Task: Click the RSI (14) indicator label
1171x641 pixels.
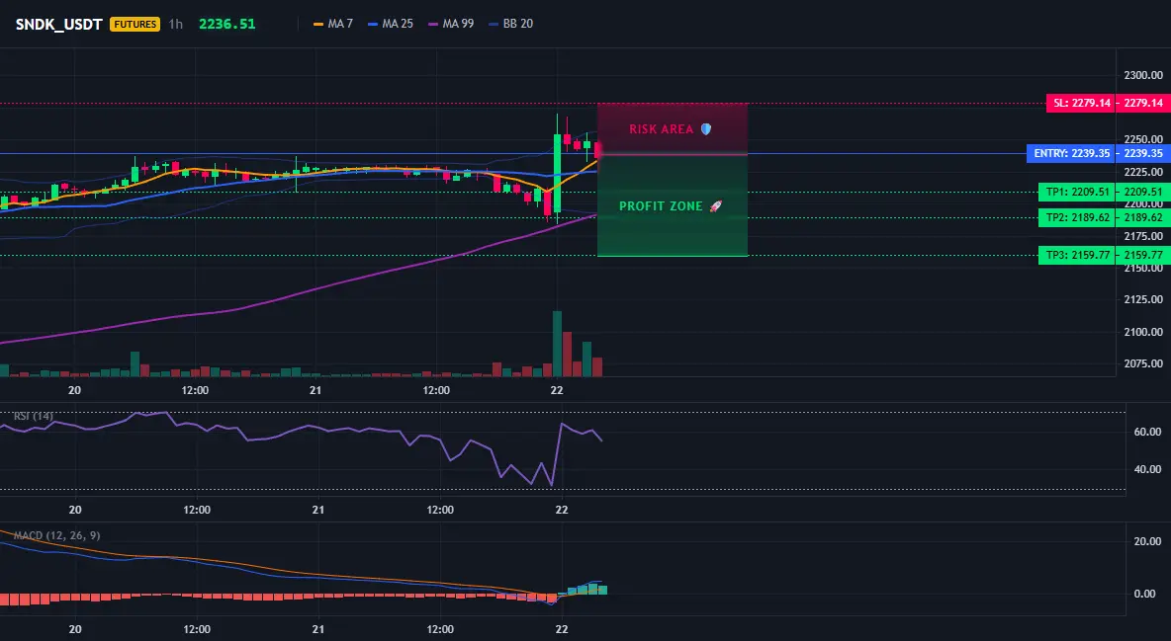Action: (34, 416)
